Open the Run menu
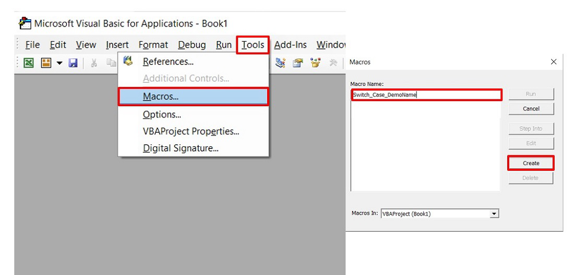 pyautogui.click(x=224, y=45)
